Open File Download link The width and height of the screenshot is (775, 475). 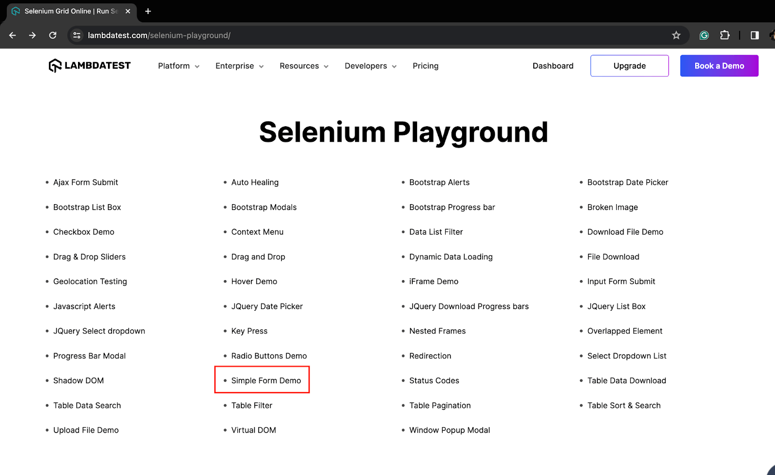[613, 257]
